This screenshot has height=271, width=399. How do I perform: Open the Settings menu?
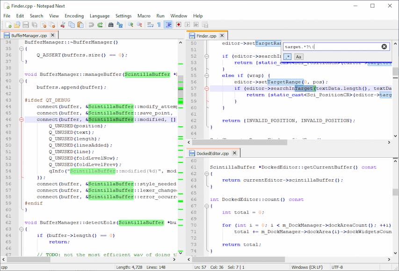coord(123,16)
